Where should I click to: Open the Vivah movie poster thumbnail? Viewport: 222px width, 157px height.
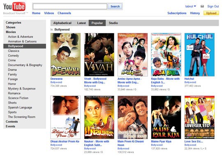99,55
